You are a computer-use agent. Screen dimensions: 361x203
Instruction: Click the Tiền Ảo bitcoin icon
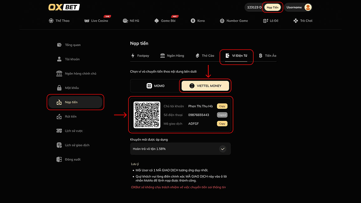point(260,55)
